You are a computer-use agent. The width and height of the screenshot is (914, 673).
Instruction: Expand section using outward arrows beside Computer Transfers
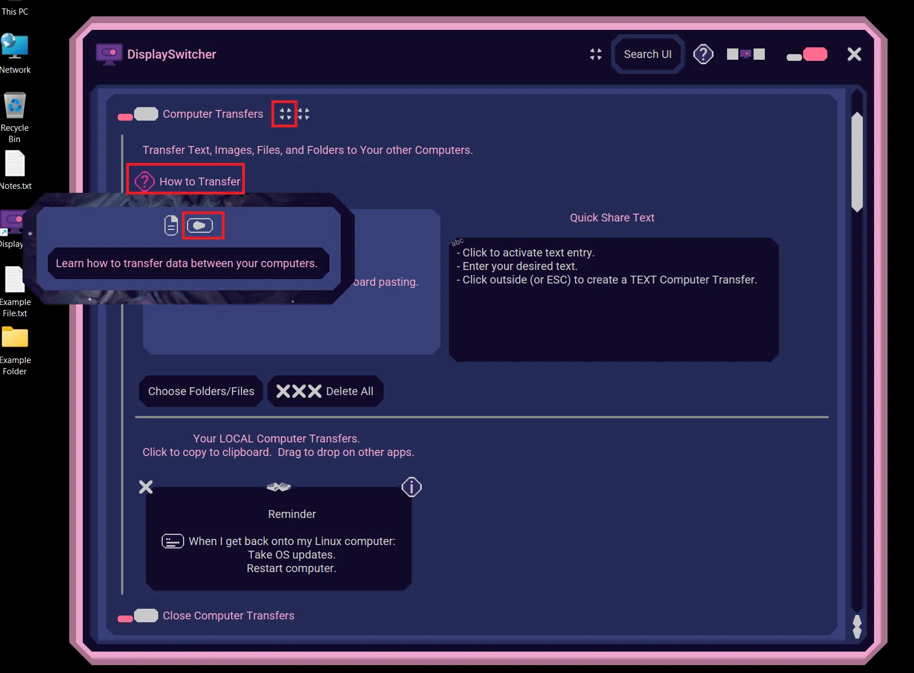tap(304, 114)
